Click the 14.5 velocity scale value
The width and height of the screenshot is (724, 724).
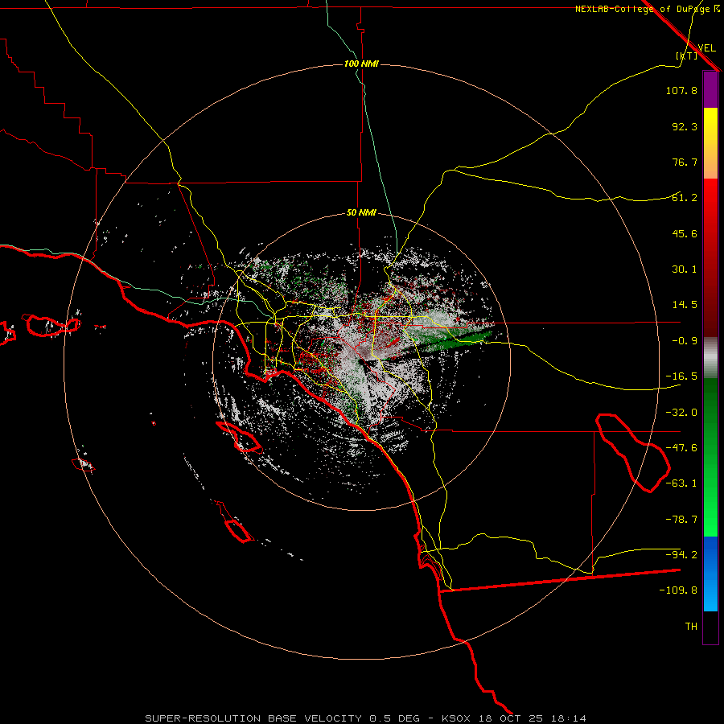pos(685,305)
